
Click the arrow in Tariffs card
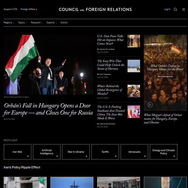coord(116,156)
